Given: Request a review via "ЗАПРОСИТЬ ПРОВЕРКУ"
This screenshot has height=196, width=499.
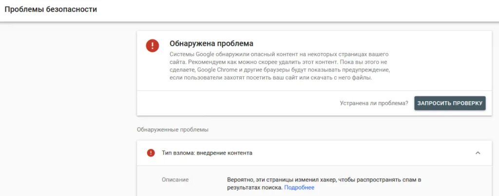Looking at the screenshot, I should point(450,103).
